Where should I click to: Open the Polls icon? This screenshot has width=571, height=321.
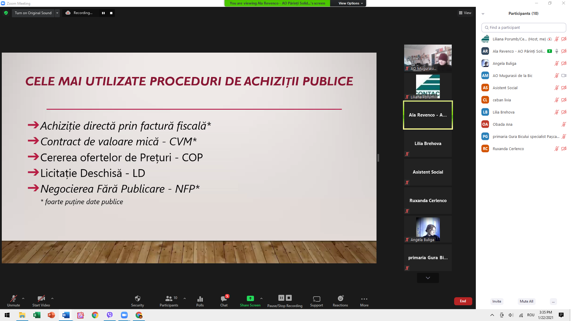click(x=200, y=299)
